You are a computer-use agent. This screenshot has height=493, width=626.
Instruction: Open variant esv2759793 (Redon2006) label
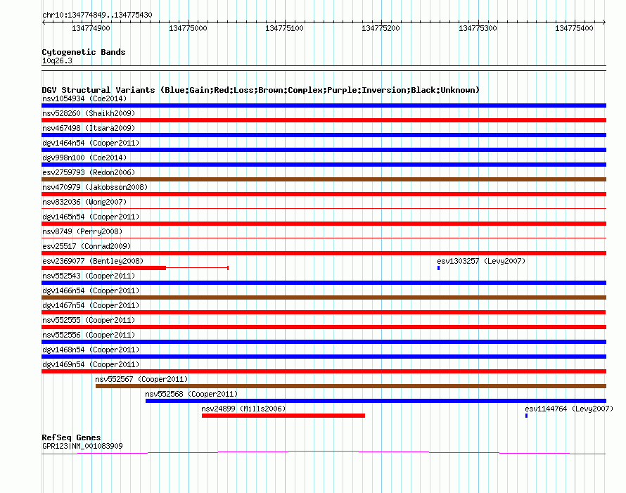[89, 172]
